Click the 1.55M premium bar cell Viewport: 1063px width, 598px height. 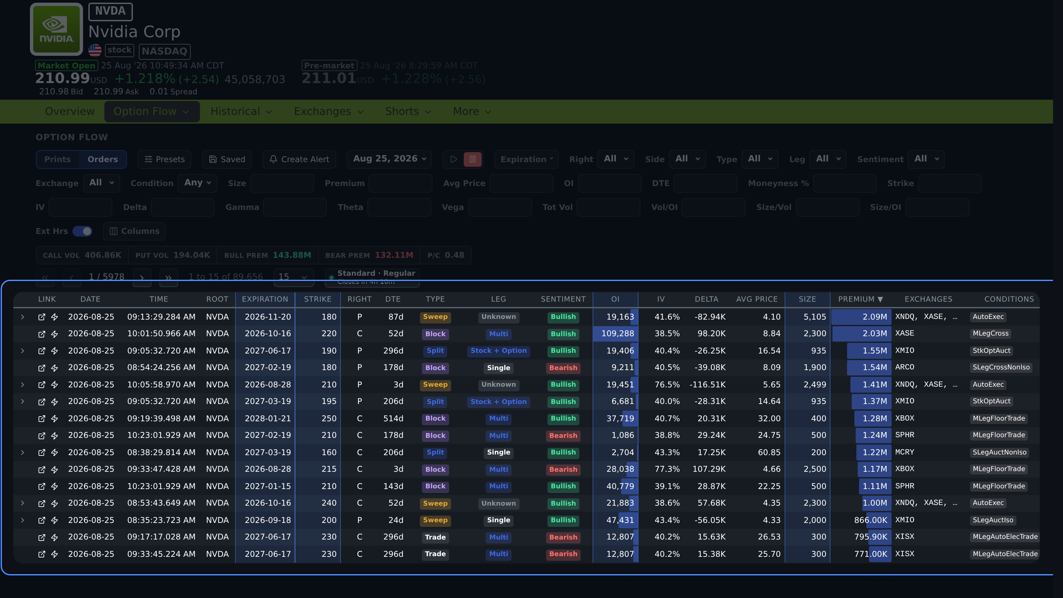(861, 351)
